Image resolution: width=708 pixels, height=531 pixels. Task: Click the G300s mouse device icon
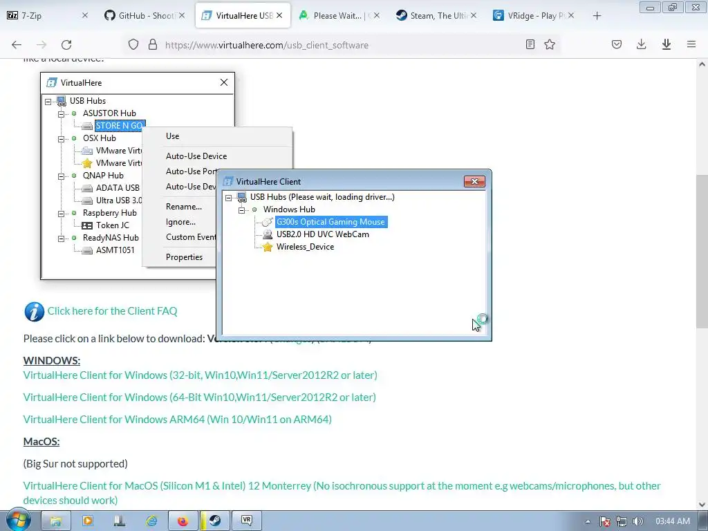tap(268, 222)
